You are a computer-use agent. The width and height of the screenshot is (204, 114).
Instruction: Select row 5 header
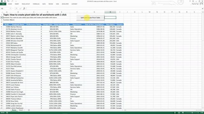[2, 24]
